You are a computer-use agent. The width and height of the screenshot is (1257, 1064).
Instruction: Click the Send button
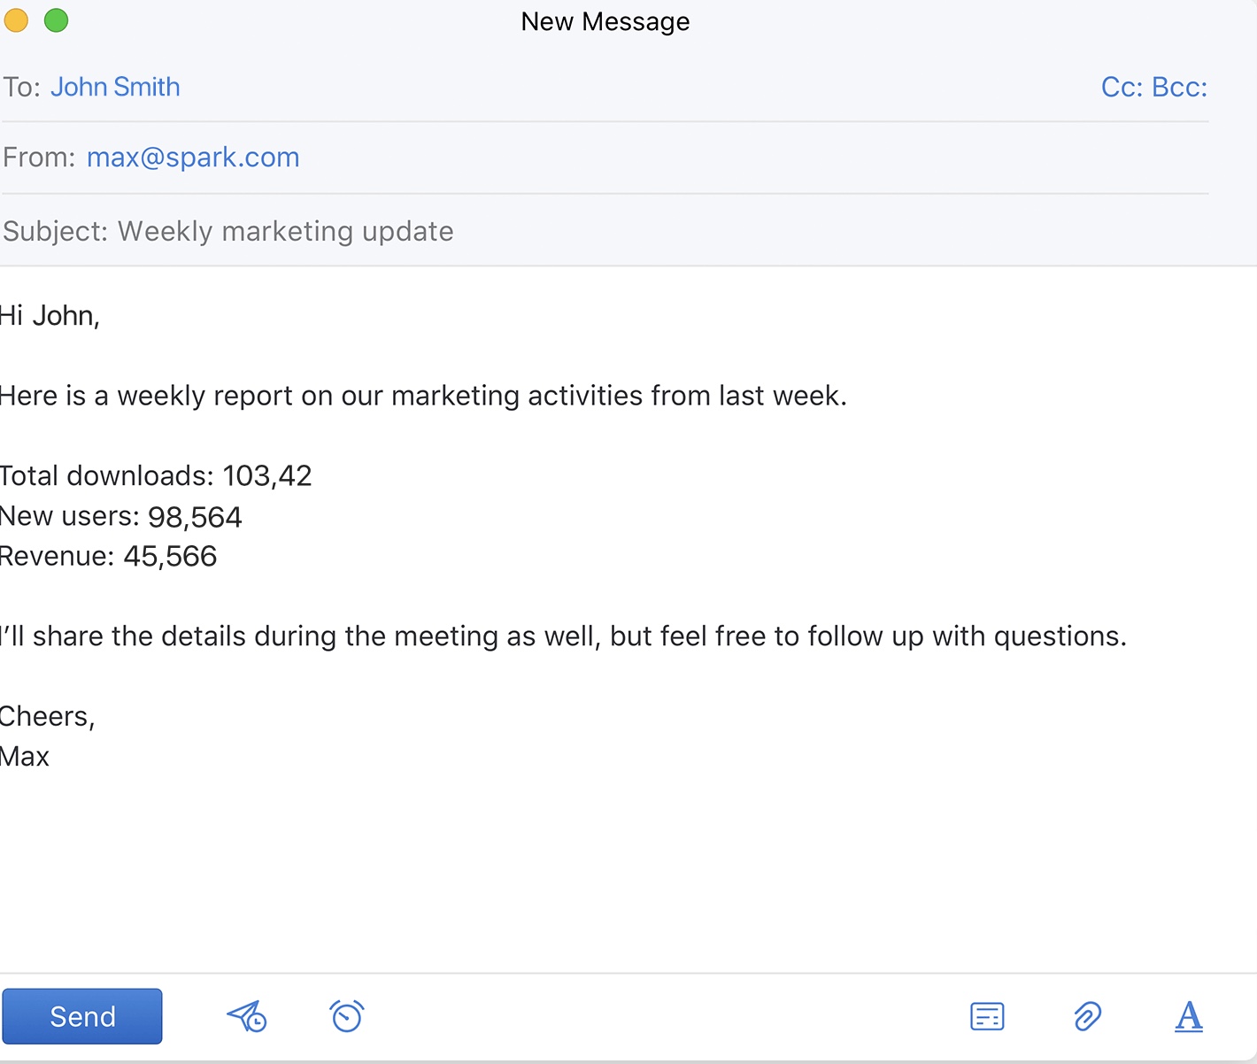82,1016
